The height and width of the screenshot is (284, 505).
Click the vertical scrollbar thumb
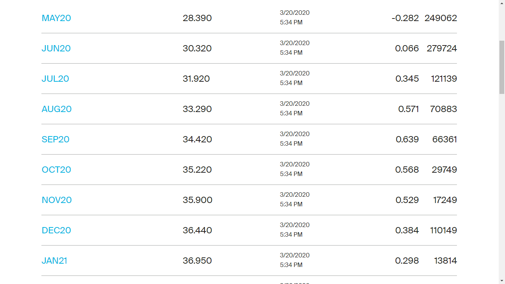pos(502,67)
